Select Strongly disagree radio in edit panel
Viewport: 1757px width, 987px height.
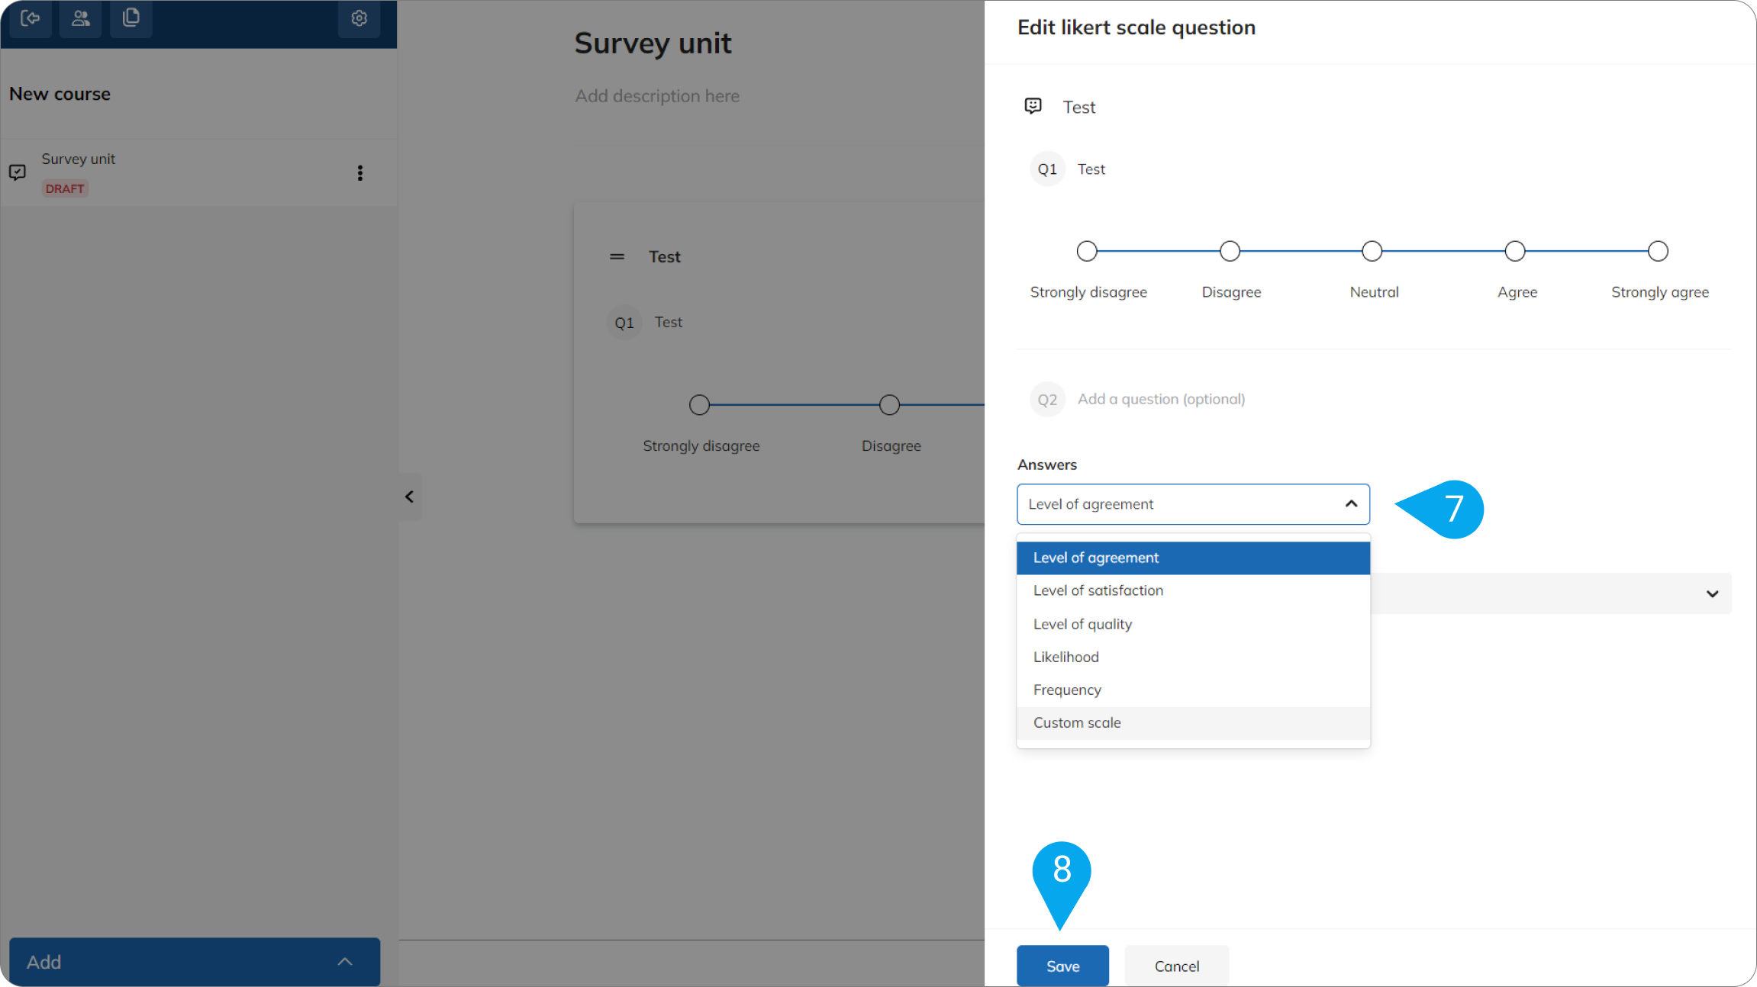(1087, 251)
